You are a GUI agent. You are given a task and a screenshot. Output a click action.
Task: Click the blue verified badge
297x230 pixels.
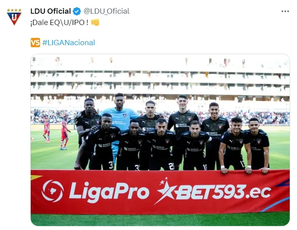coord(77,11)
